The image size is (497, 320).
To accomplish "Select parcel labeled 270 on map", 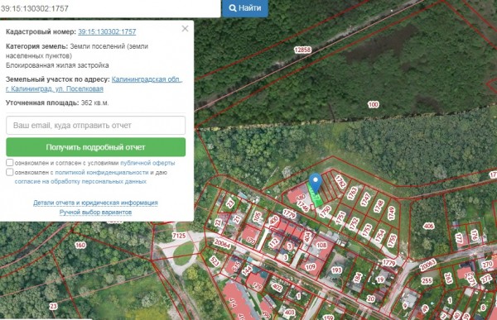I will point(487,264).
